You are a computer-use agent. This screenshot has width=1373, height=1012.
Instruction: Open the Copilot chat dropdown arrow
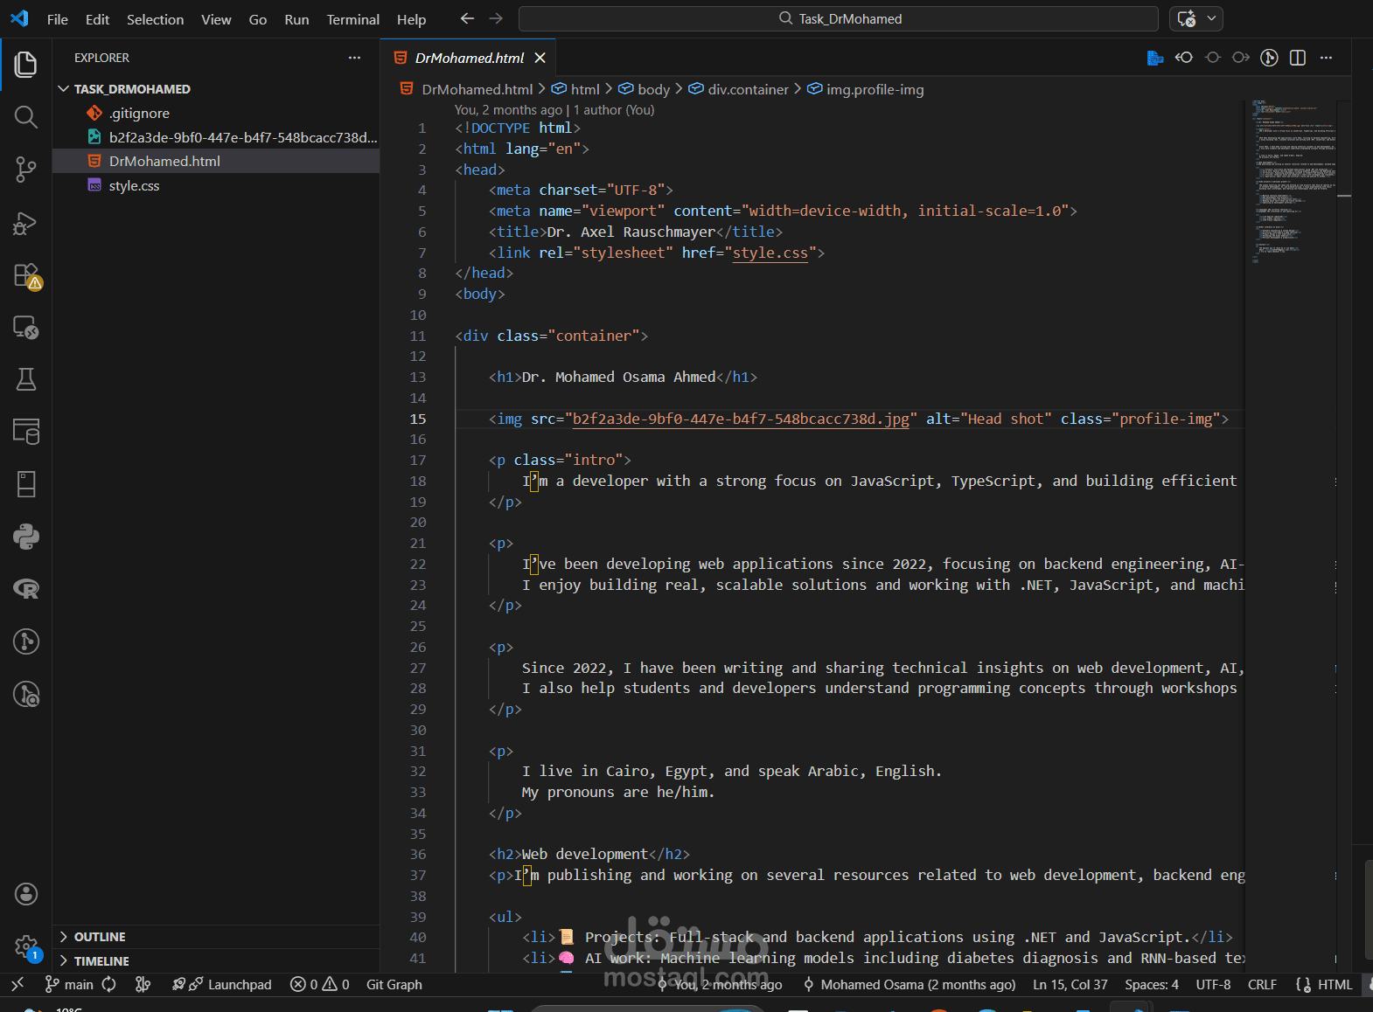pos(1212,18)
